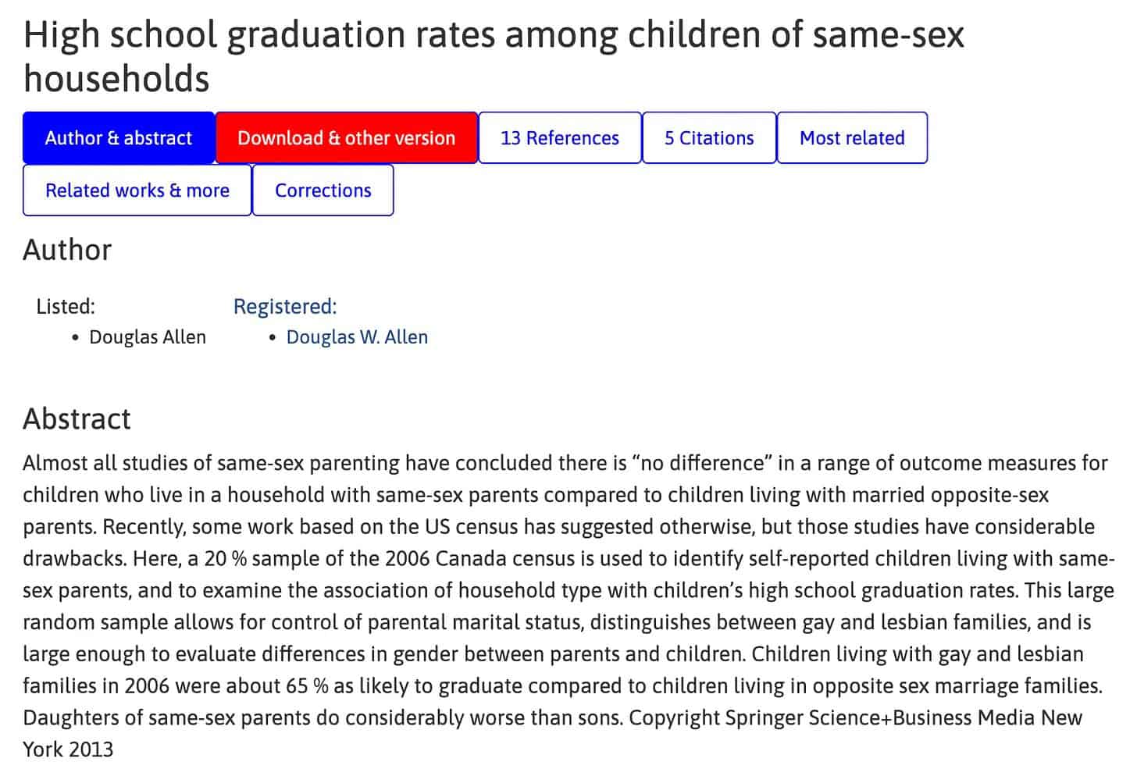This screenshot has width=1137, height=776.
Task: Click the word households in the title
Action: coord(116,79)
